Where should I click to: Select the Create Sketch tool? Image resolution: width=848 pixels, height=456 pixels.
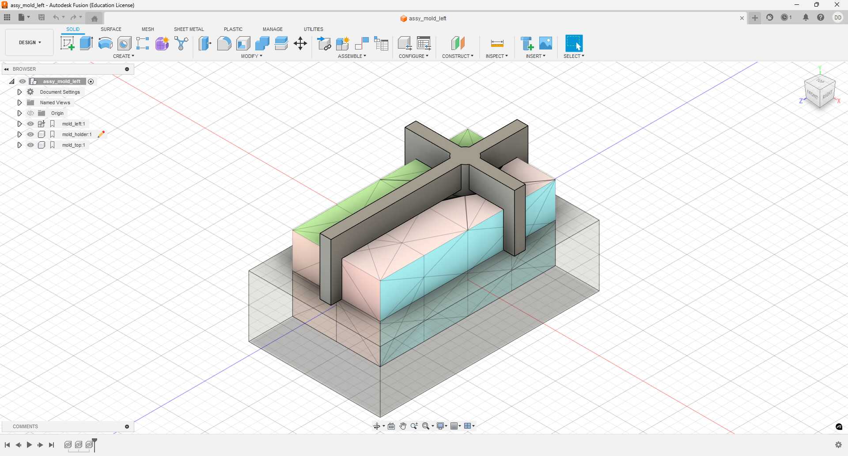(67, 43)
